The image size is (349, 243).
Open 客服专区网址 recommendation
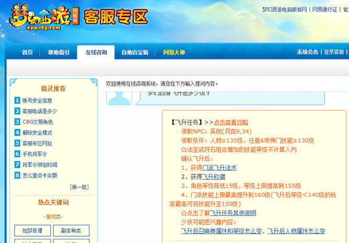point(37,143)
